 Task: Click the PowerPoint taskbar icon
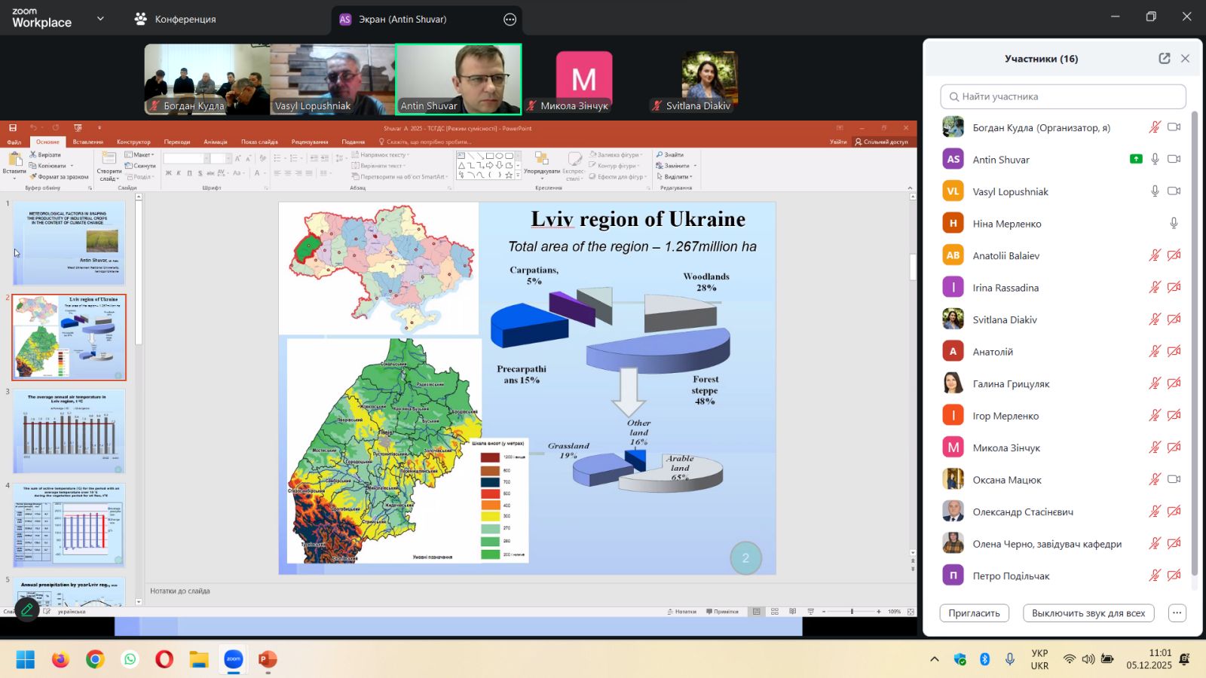point(268,659)
